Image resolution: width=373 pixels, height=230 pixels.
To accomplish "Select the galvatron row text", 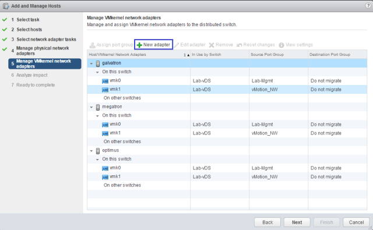I will [111, 63].
